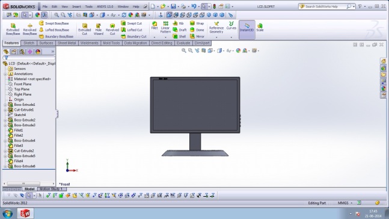Select Fillet3 in feature tree
The image size is (389, 219).
[x=19, y=146]
